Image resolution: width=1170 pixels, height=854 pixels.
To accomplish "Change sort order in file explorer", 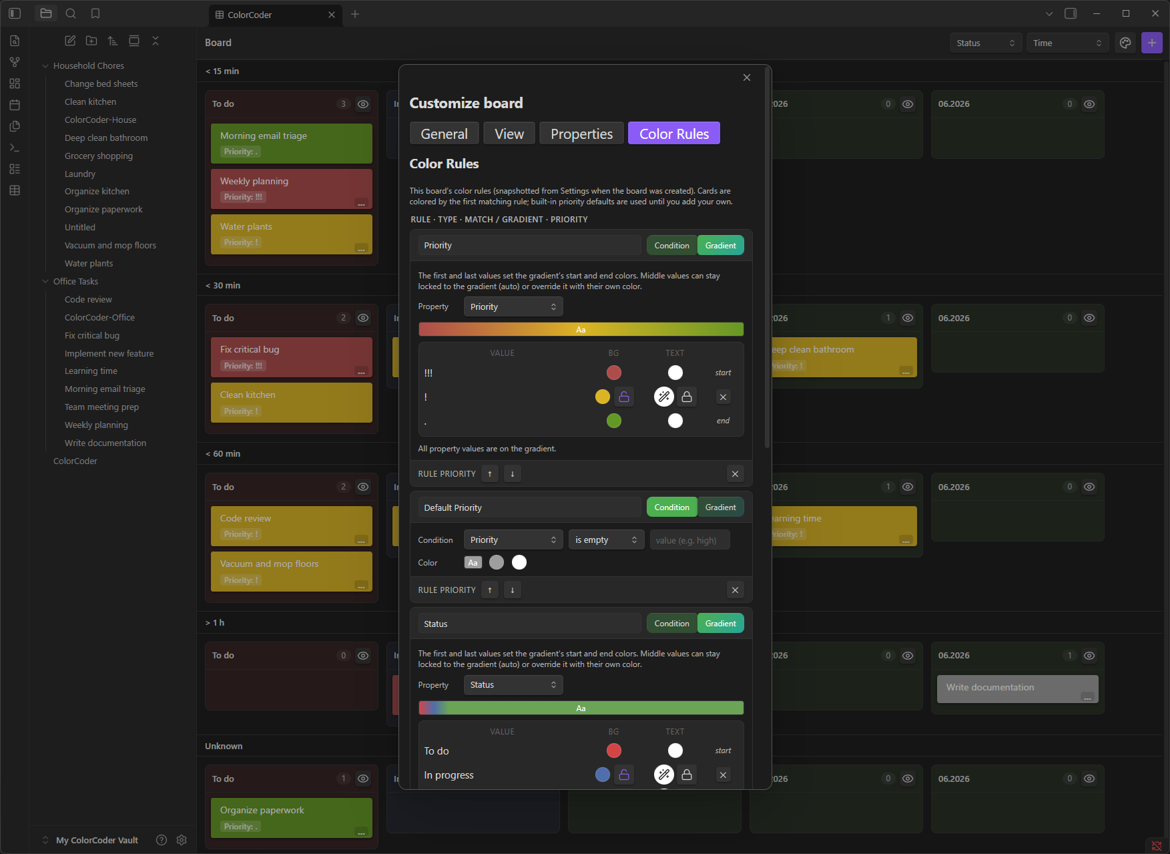I will coord(113,41).
